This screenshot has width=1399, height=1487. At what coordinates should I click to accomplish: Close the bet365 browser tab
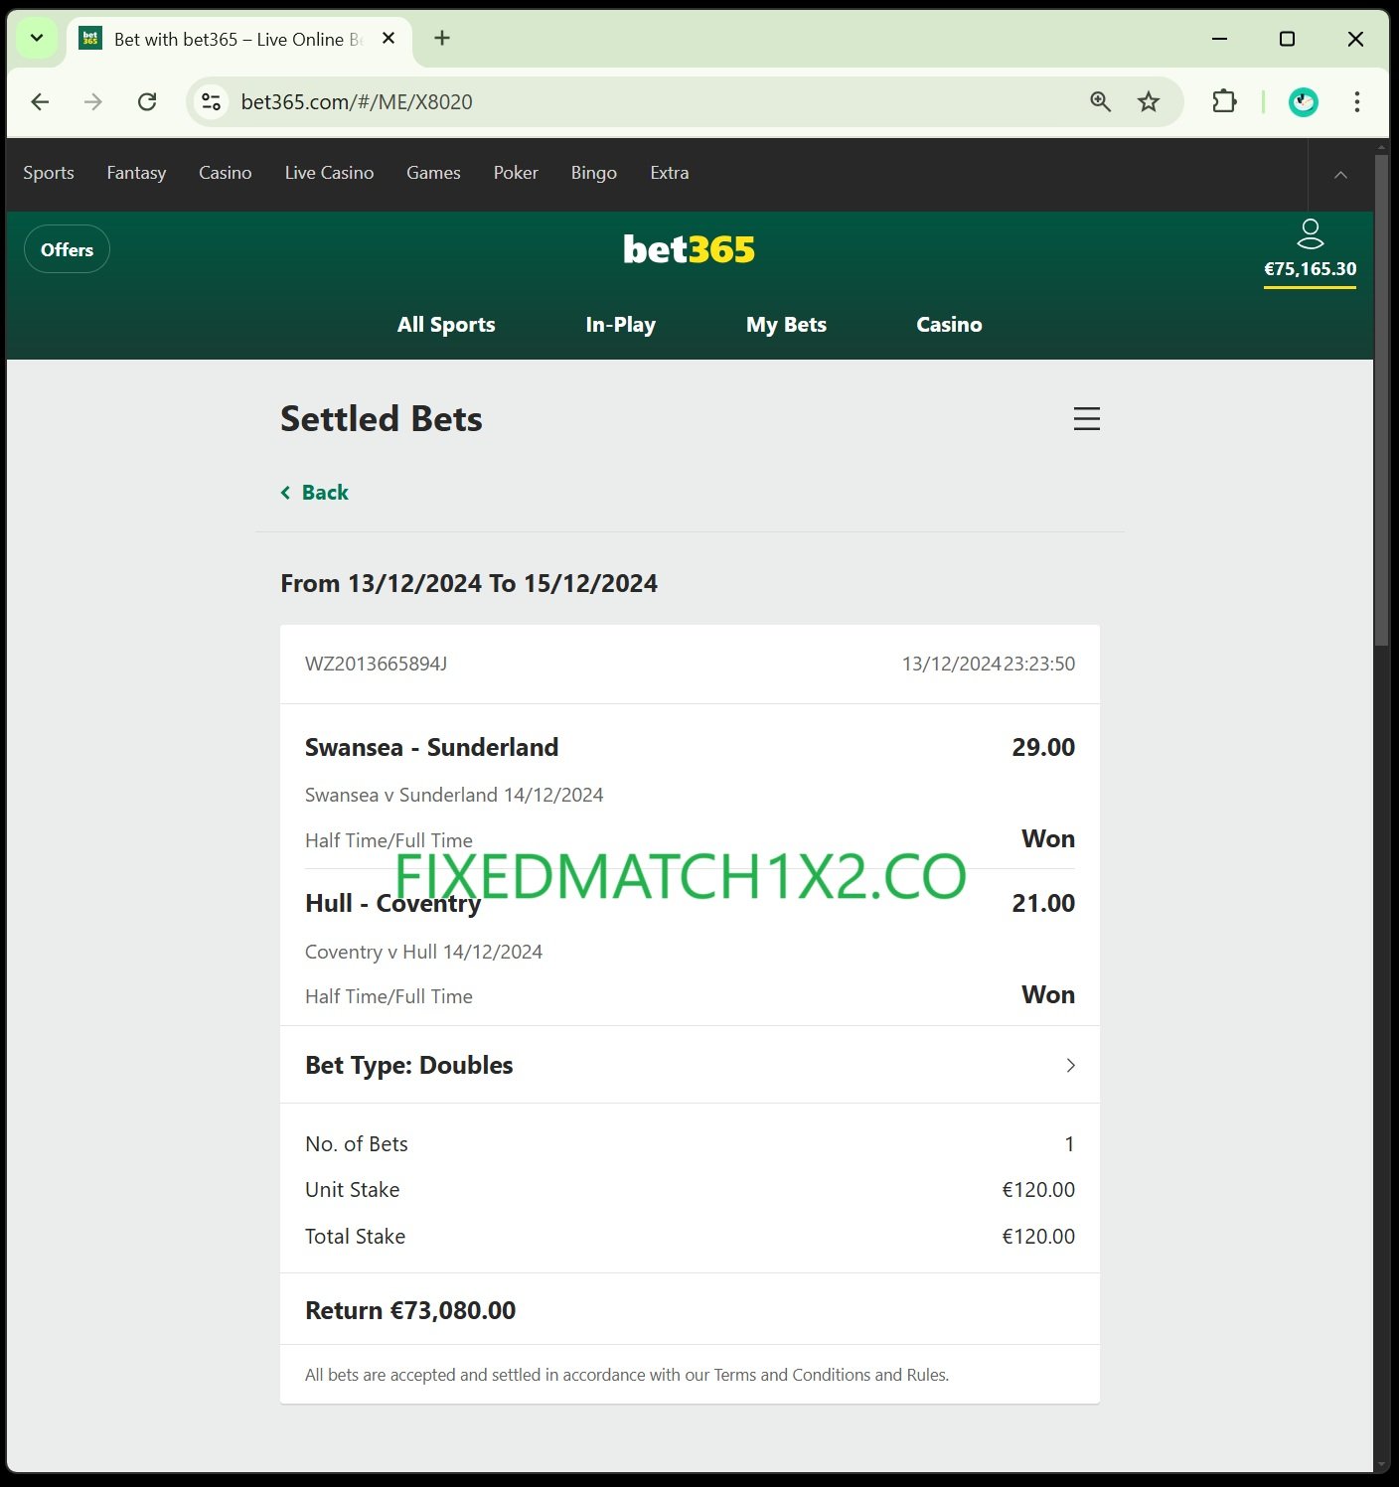click(389, 39)
